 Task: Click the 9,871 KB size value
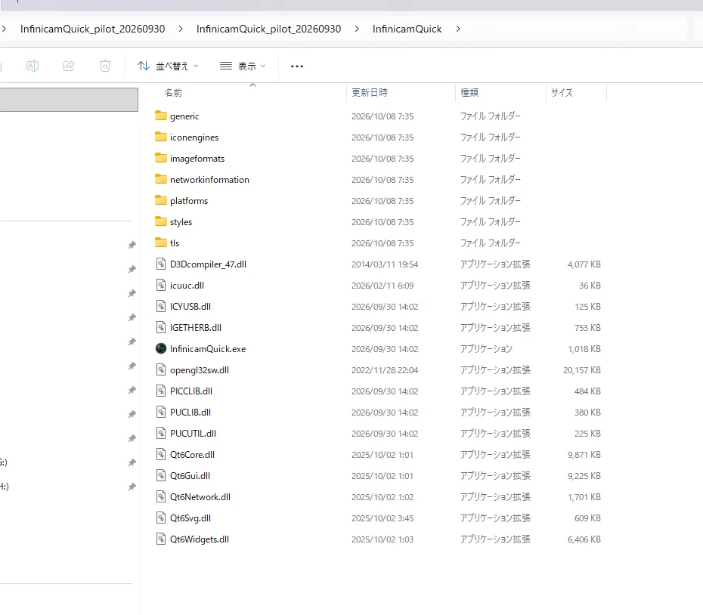tap(584, 455)
